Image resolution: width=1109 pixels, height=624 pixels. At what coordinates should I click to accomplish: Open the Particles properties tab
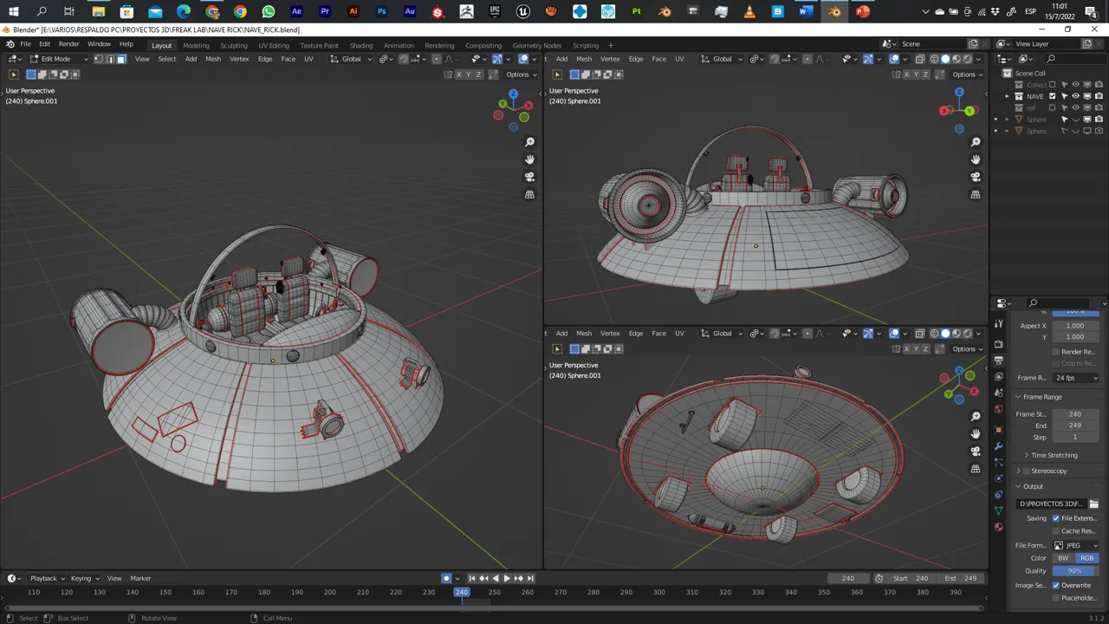tap(999, 462)
